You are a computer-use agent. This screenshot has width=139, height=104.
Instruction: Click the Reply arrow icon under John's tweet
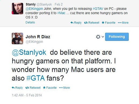click(13, 88)
